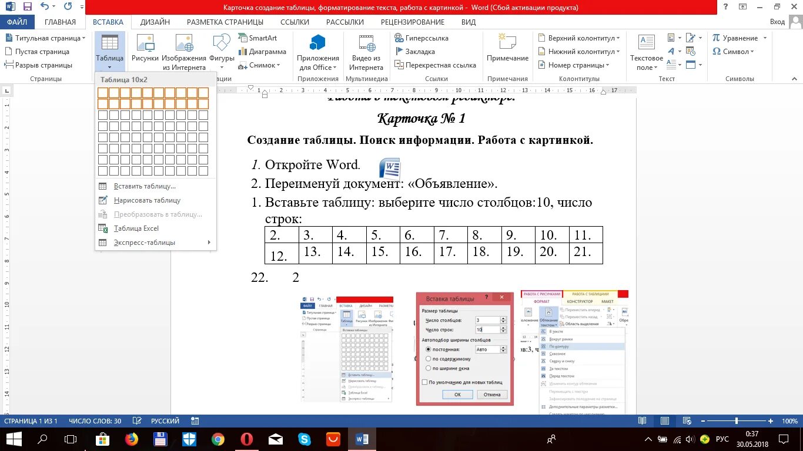Click СТРАНИЦА 1 ИЗ 1 in status bar
The width and height of the screenshot is (803, 451).
pyautogui.click(x=31, y=421)
